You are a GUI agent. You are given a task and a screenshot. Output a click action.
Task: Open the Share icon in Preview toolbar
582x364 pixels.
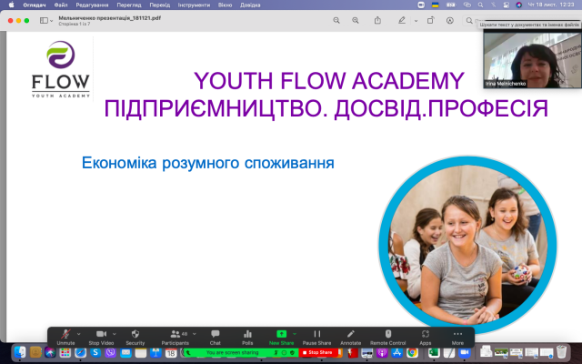pos(377,20)
